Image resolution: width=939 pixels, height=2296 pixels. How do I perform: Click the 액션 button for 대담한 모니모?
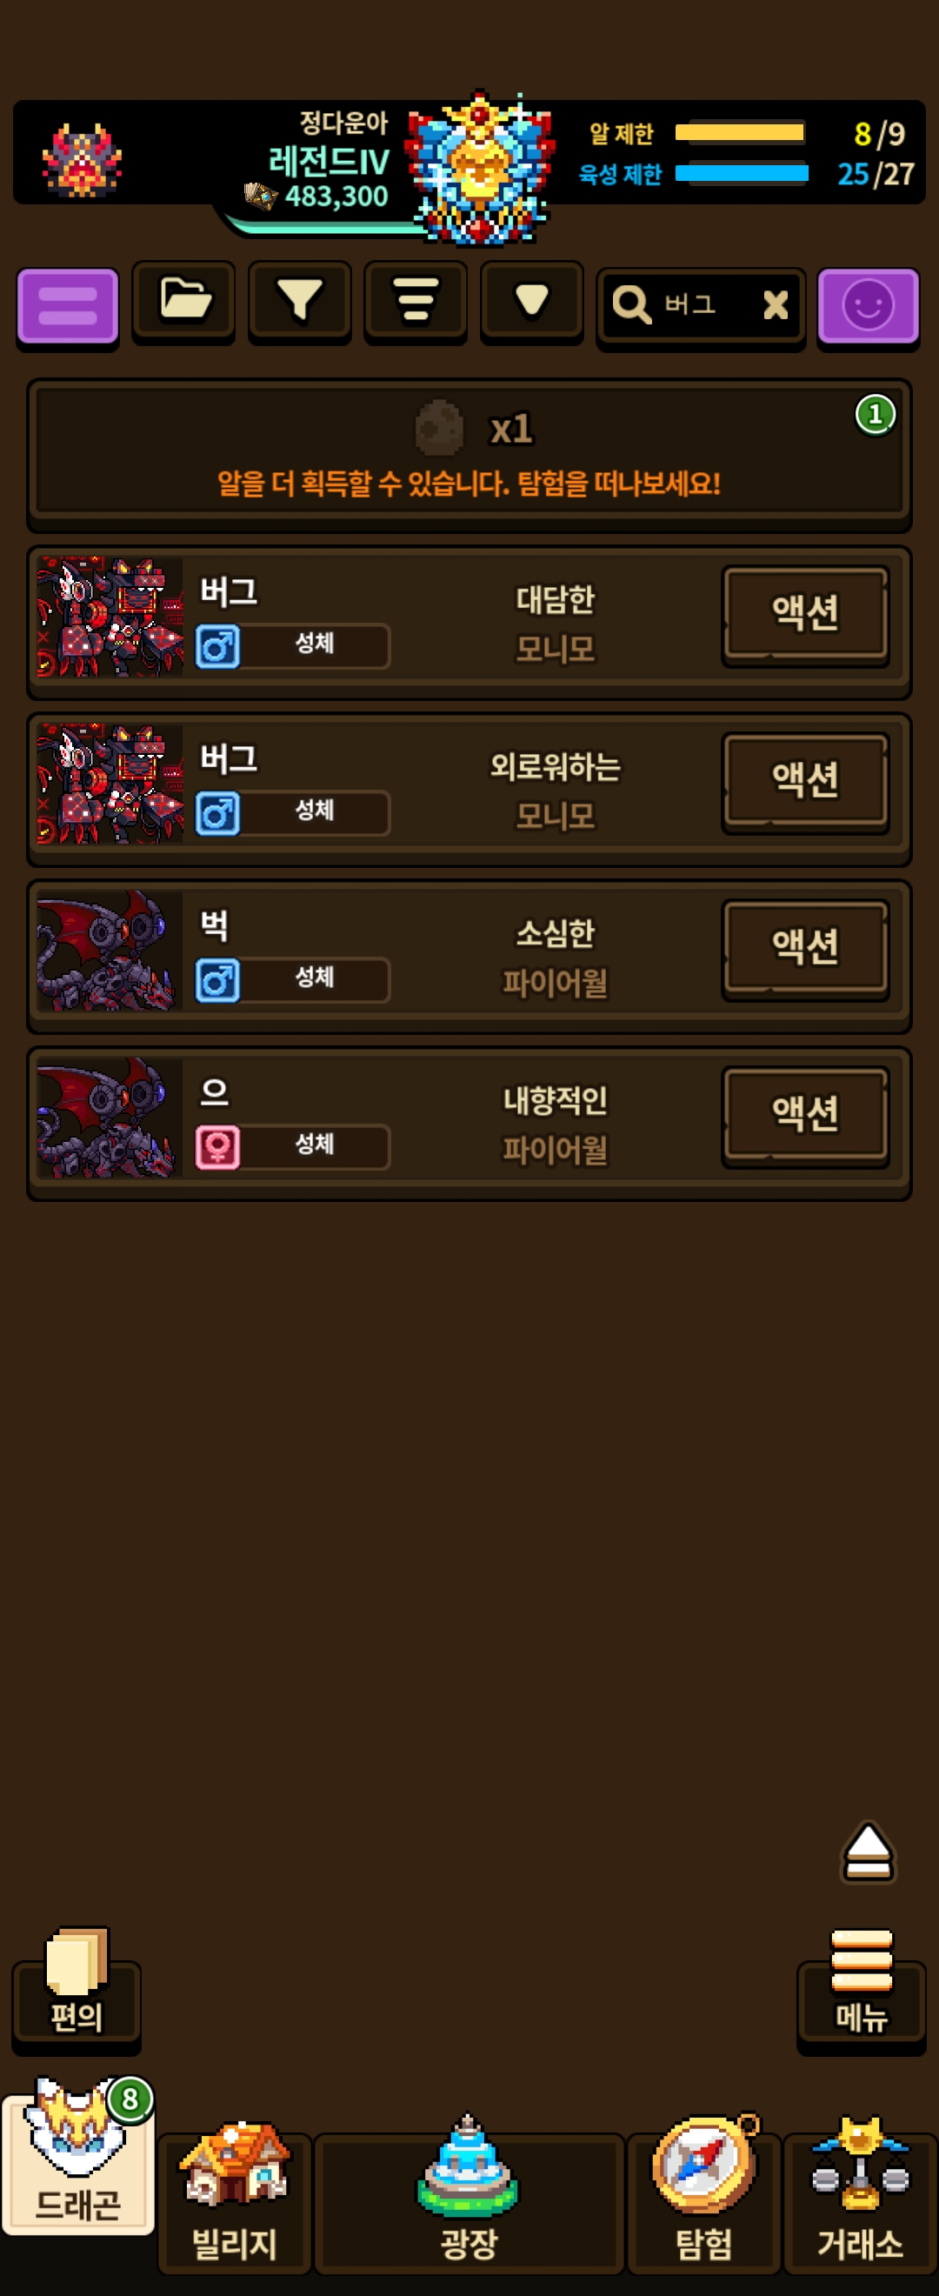[x=805, y=615]
